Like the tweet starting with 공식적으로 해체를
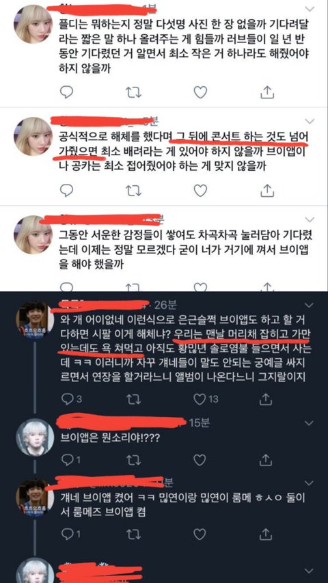 click(200, 191)
